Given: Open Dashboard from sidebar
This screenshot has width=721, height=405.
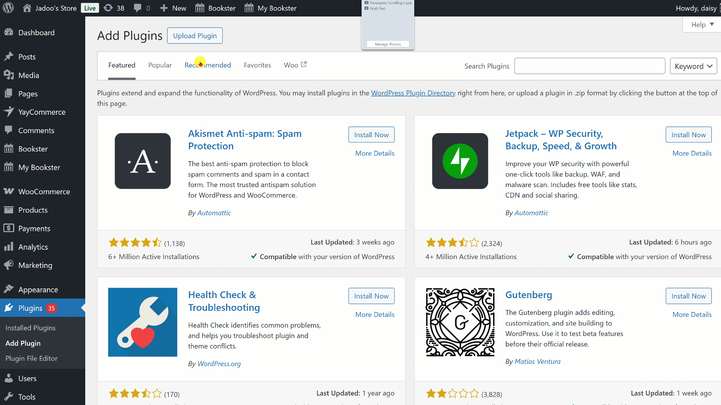Looking at the screenshot, I should [36, 33].
